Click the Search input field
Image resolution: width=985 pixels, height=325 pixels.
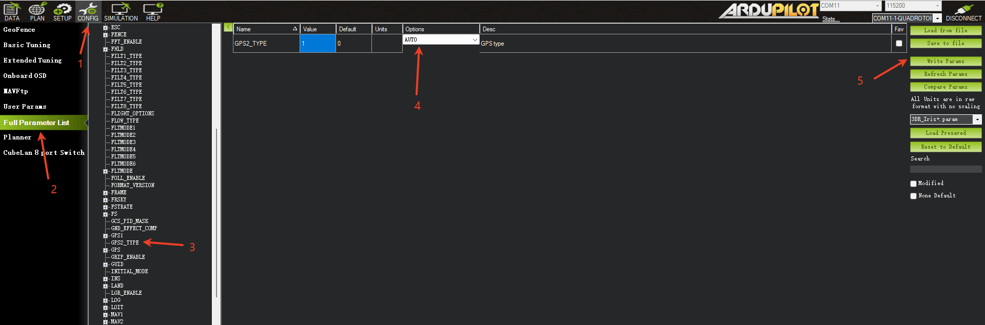click(945, 169)
